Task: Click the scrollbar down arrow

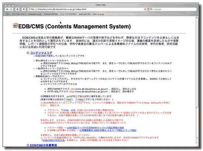Action: (x=197, y=143)
